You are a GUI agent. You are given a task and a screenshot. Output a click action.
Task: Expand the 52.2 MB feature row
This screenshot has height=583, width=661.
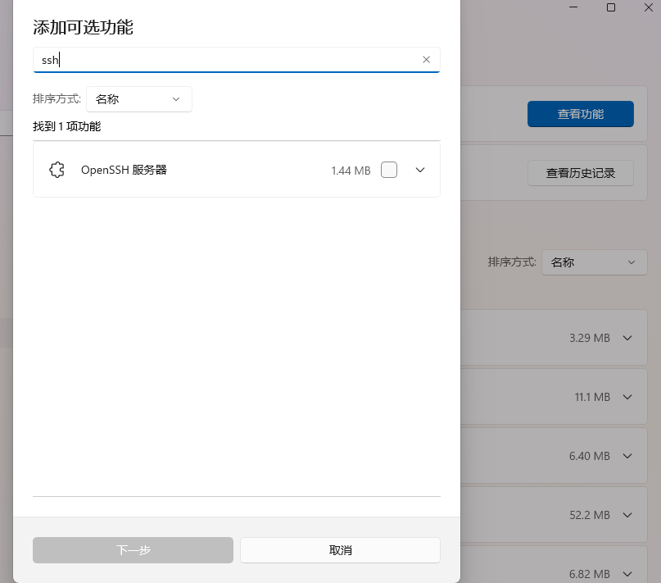(x=627, y=515)
